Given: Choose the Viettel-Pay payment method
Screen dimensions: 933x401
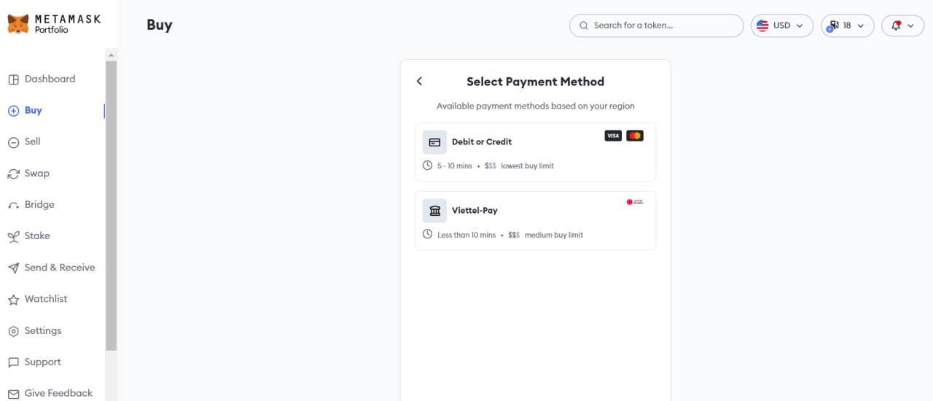Looking at the screenshot, I should (536, 220).
